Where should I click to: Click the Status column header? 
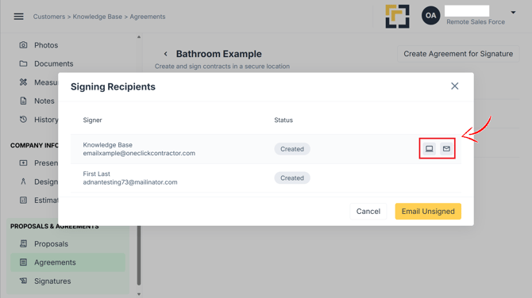point(283,120)
